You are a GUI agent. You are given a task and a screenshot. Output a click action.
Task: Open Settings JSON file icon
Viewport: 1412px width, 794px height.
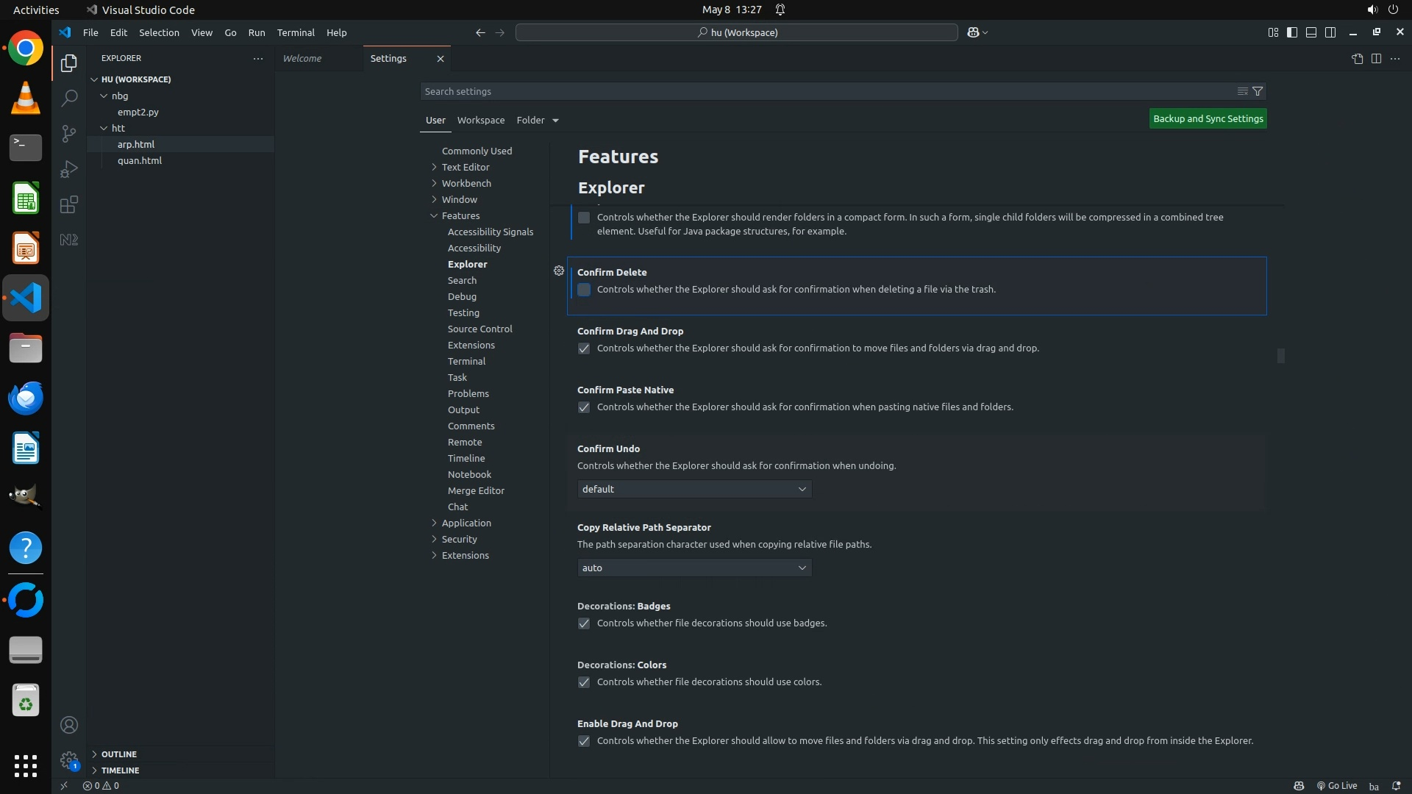click(1357, 59)
